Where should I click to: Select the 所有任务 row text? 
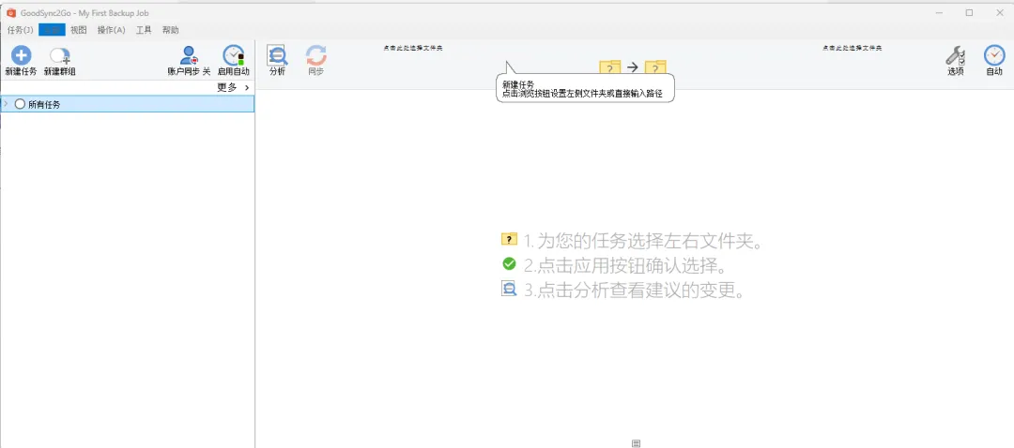44,104
